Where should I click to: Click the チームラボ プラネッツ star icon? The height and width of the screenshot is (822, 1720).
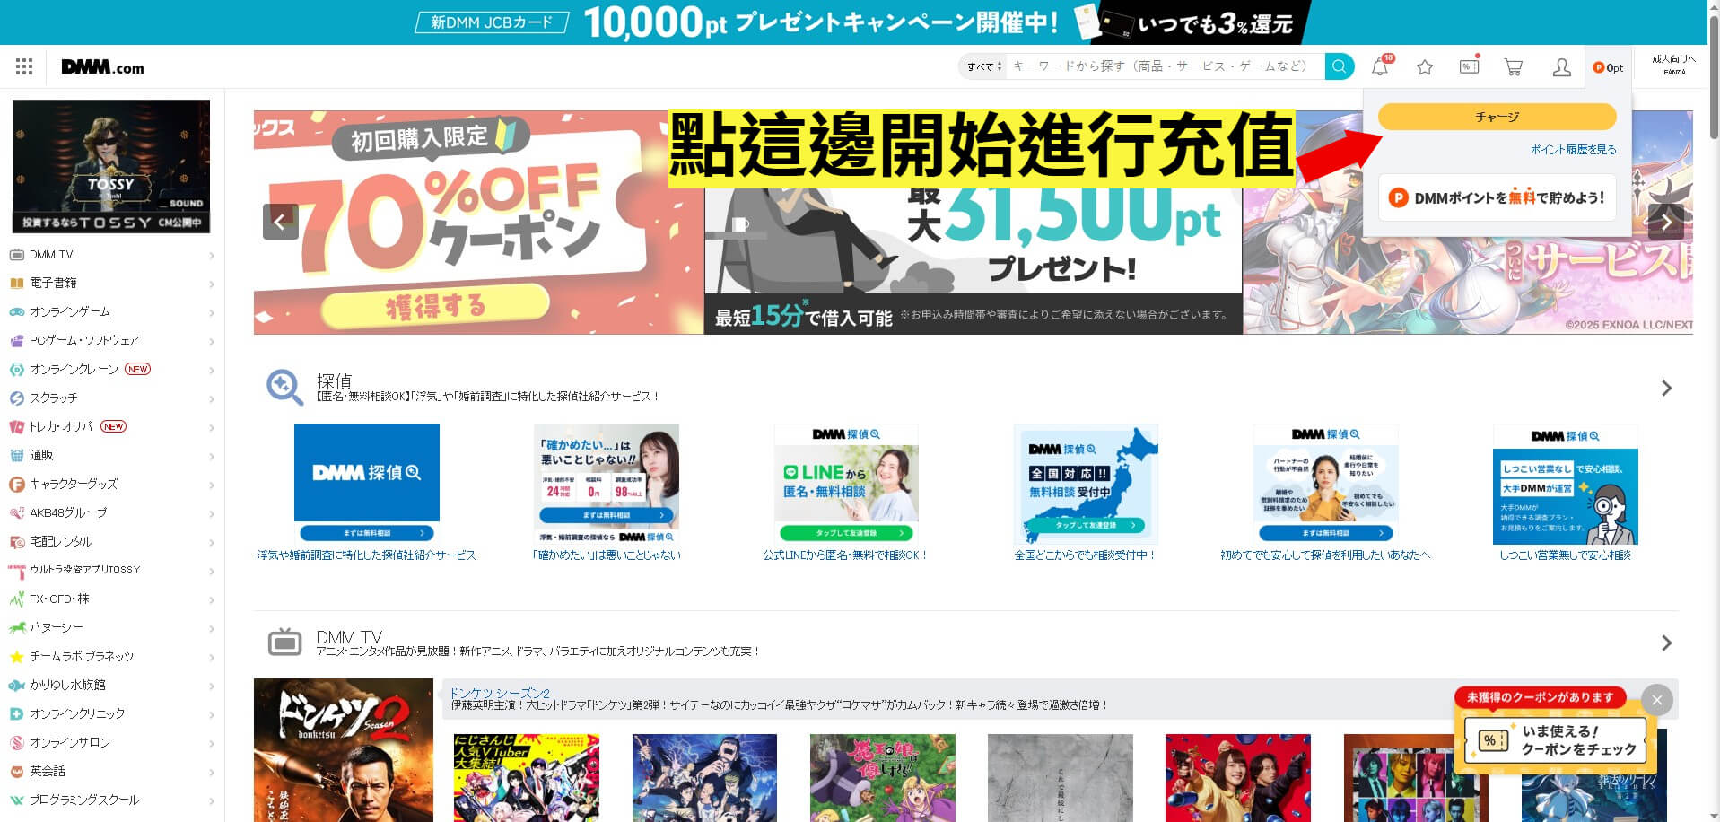coord(16,657)
